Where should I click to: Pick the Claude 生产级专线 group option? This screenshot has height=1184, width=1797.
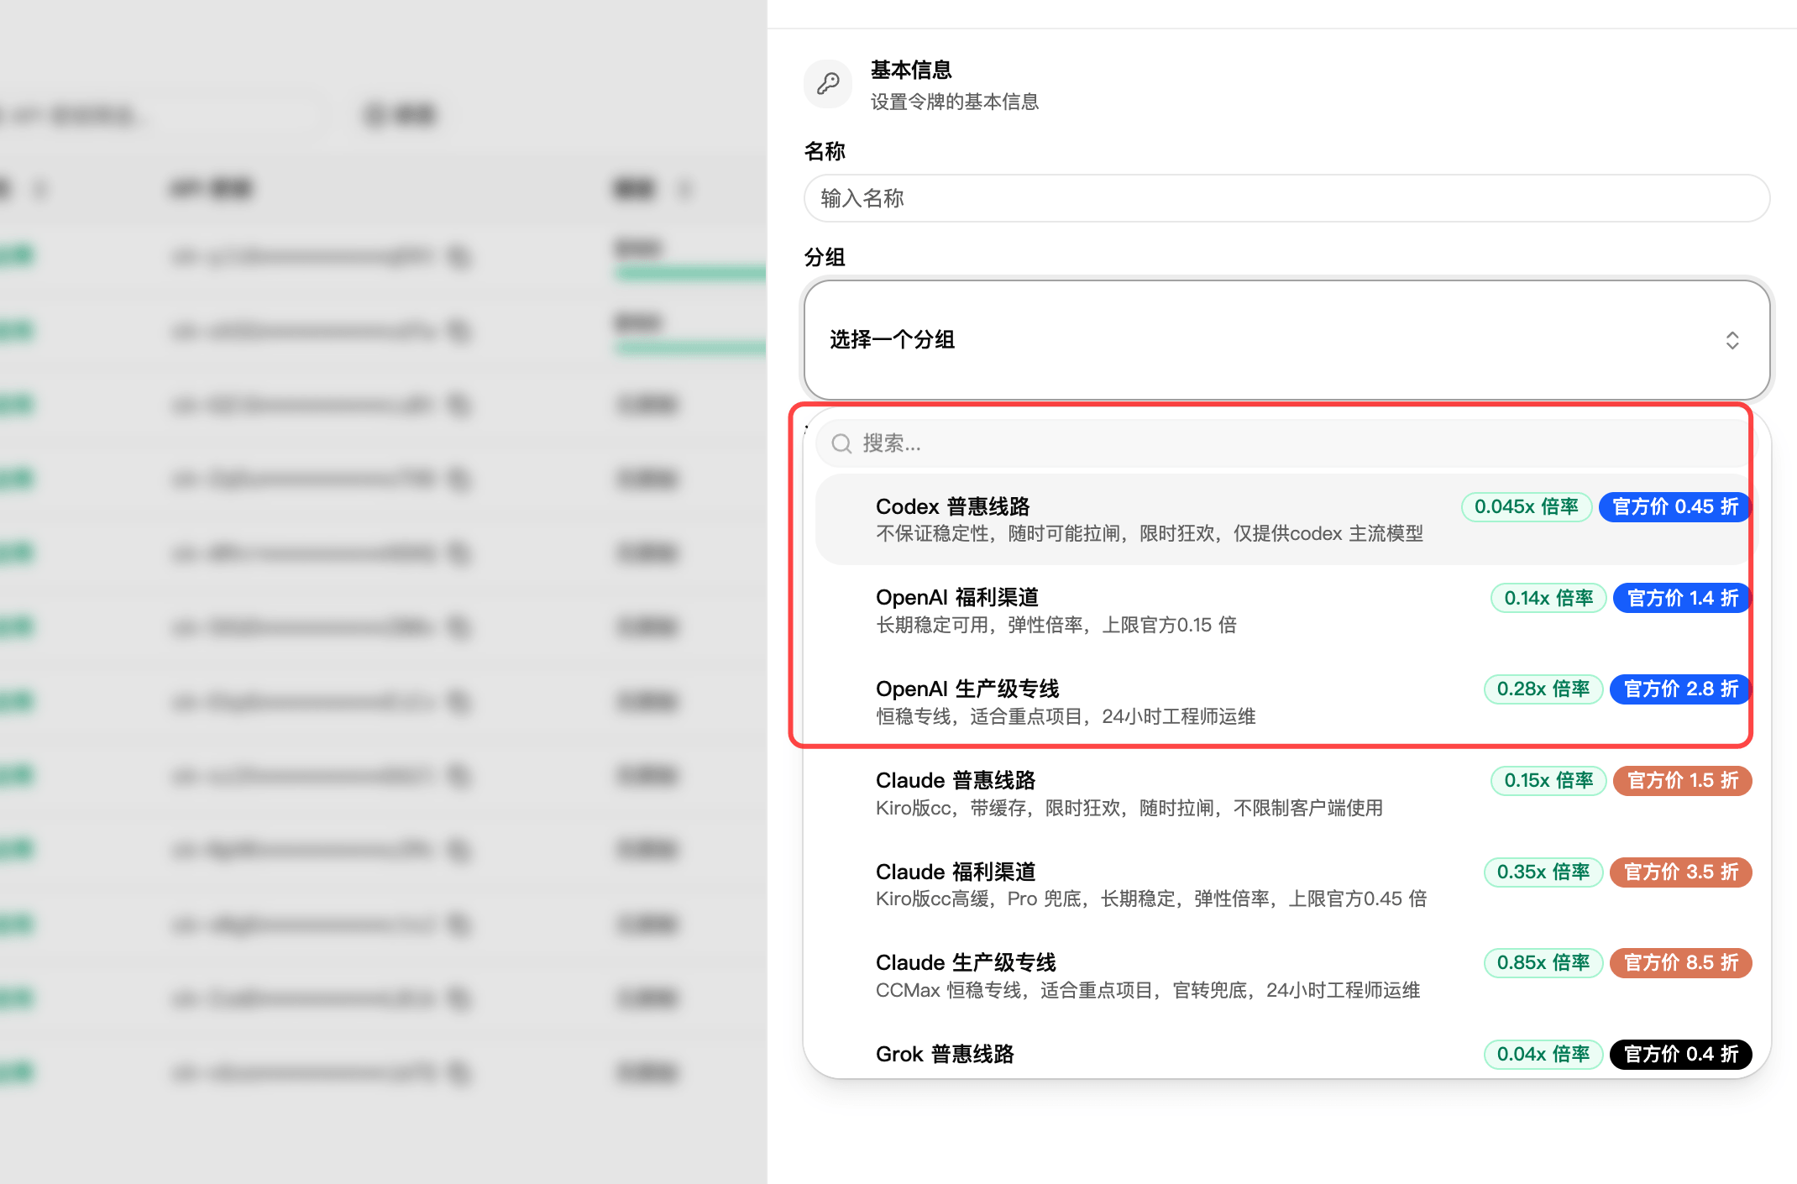tap(1286, 976)
